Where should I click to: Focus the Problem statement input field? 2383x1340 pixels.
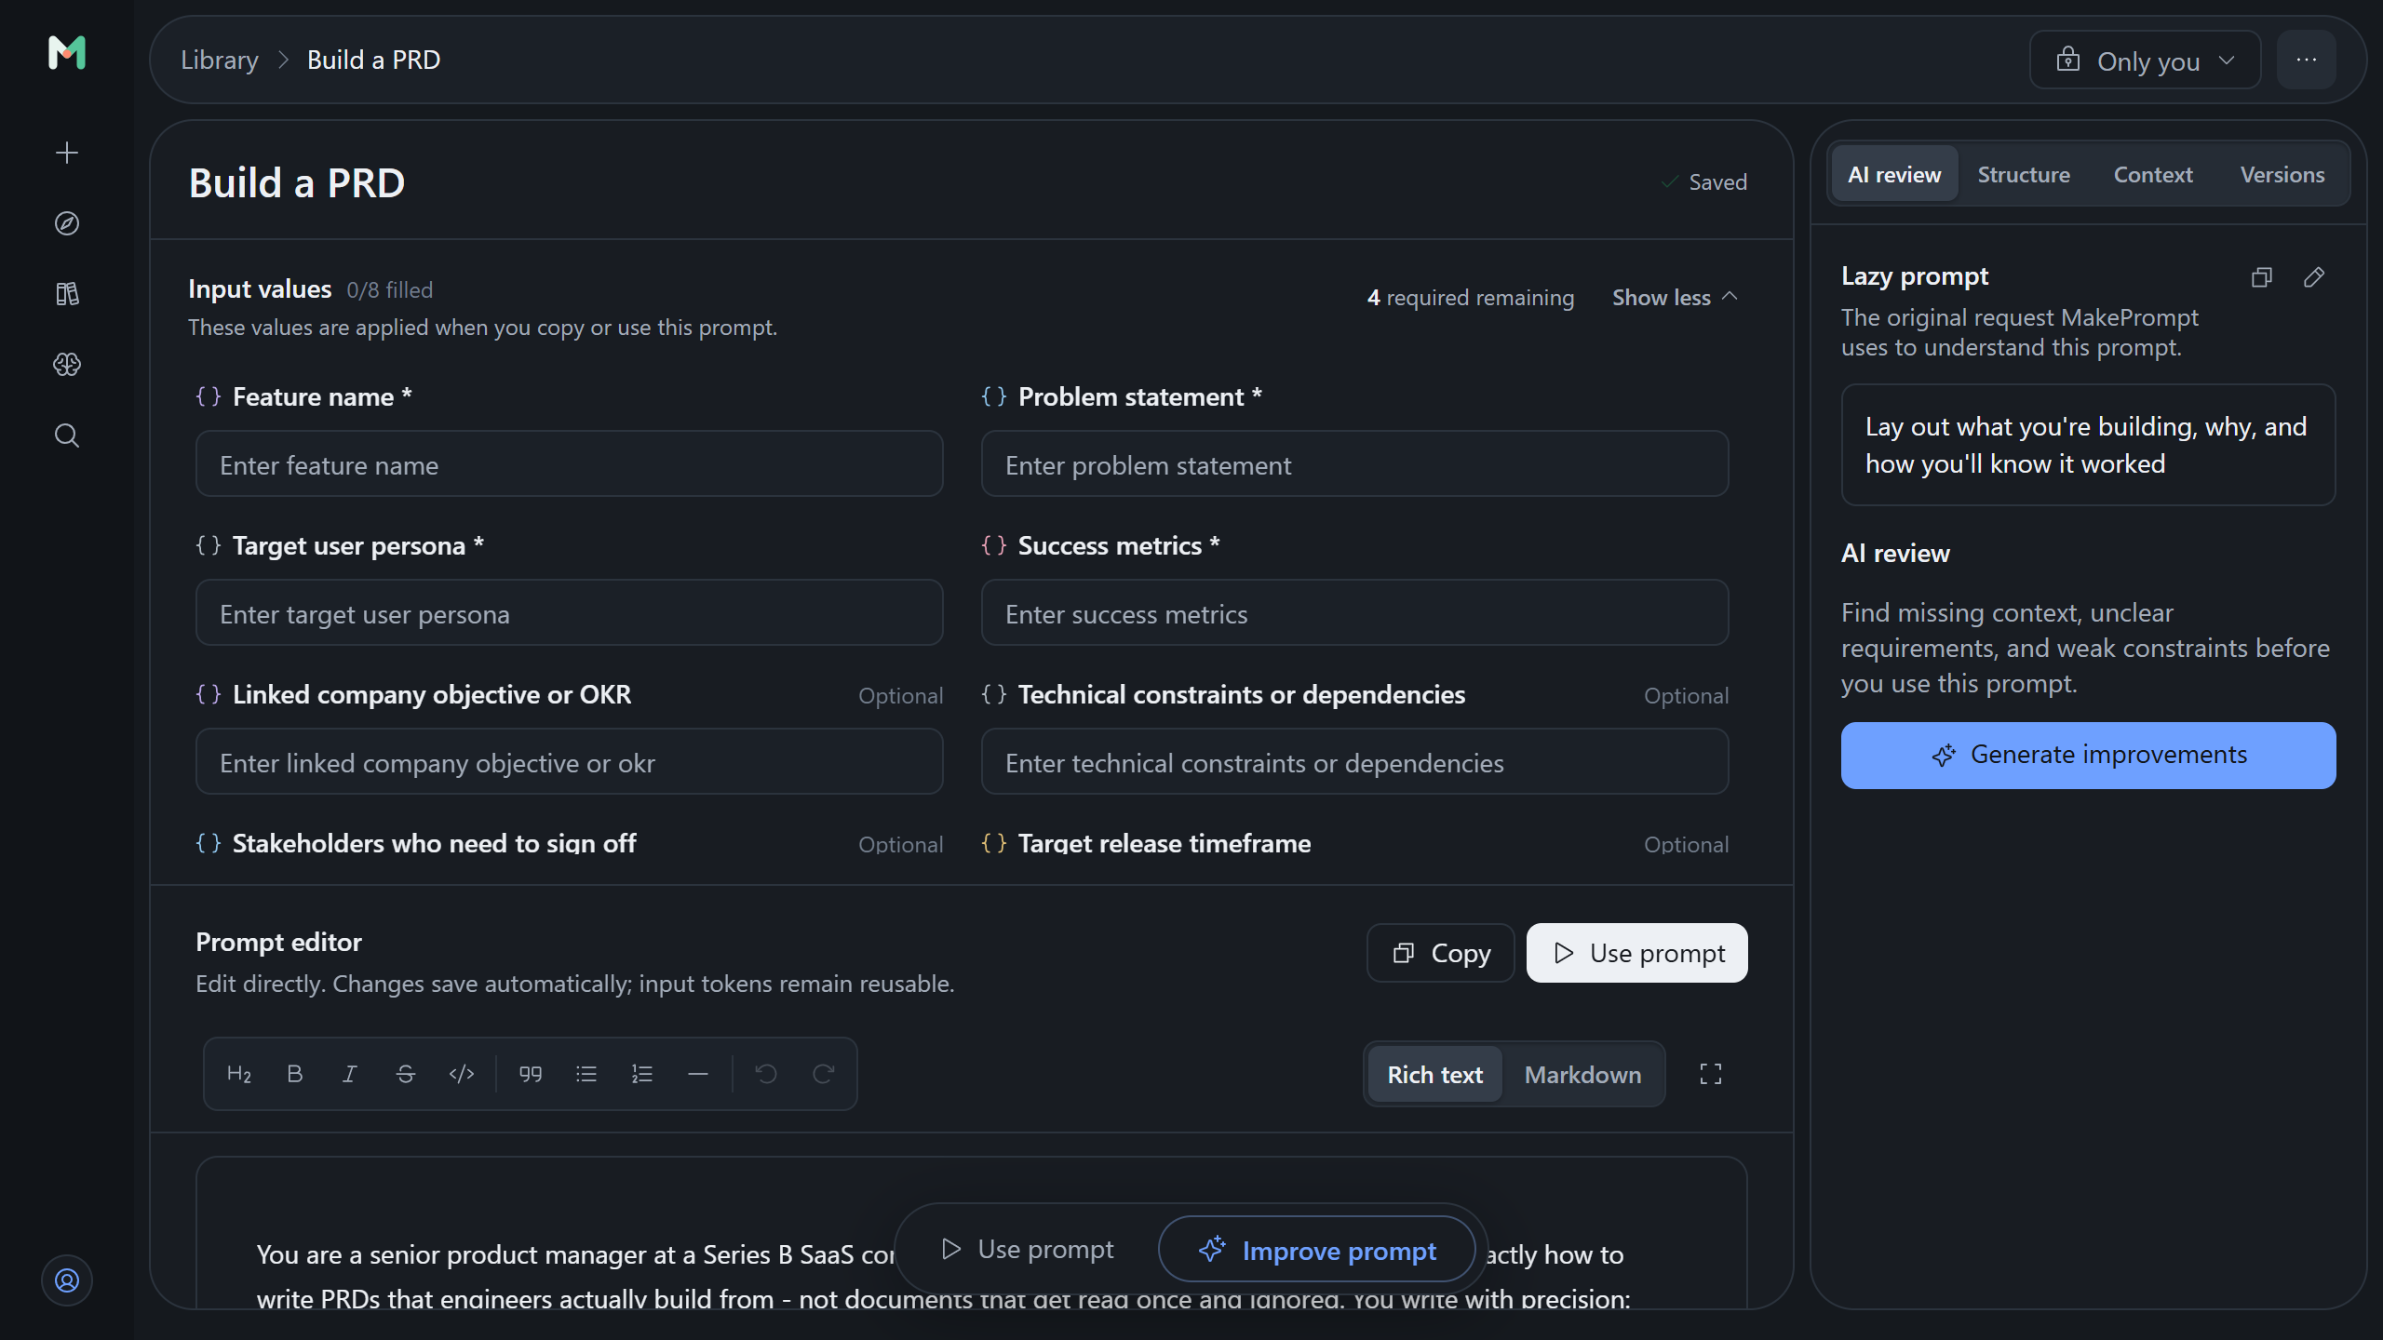pyautogui.click(x=1355, y=464)
